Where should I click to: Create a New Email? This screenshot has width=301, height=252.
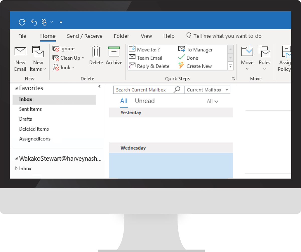[x=20, y=59]
